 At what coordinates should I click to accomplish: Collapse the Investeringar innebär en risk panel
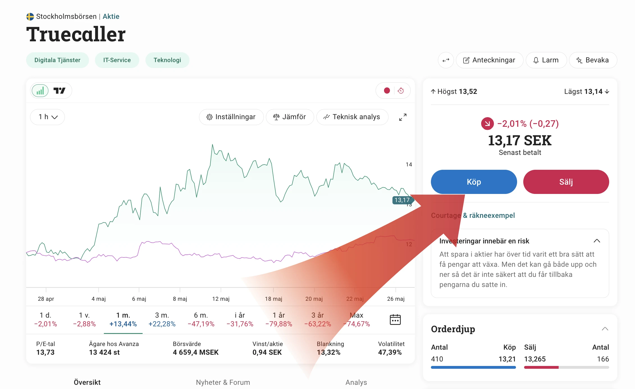(597, 241)
